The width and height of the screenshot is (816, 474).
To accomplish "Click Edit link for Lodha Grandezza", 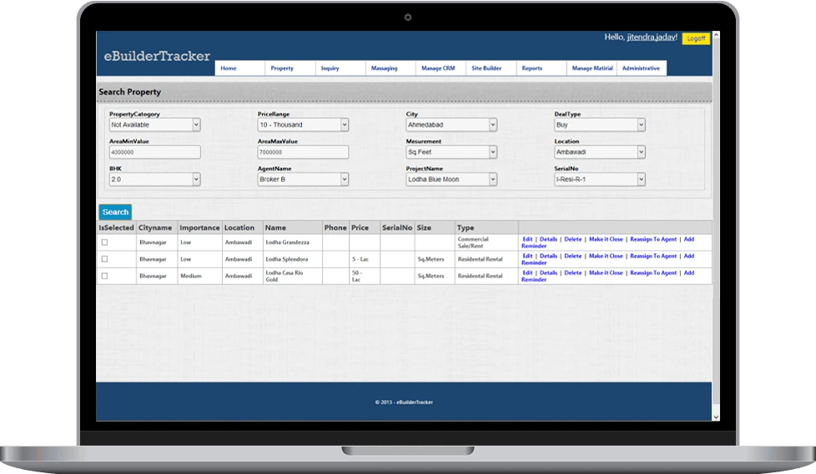I will (527, 239).
